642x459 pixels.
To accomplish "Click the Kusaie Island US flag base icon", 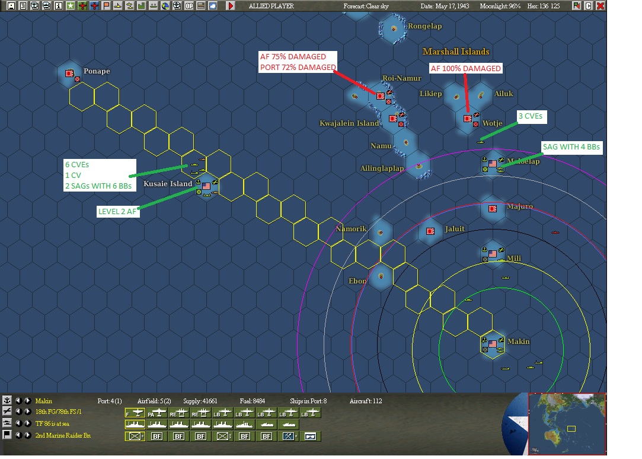I will (206, 186).
